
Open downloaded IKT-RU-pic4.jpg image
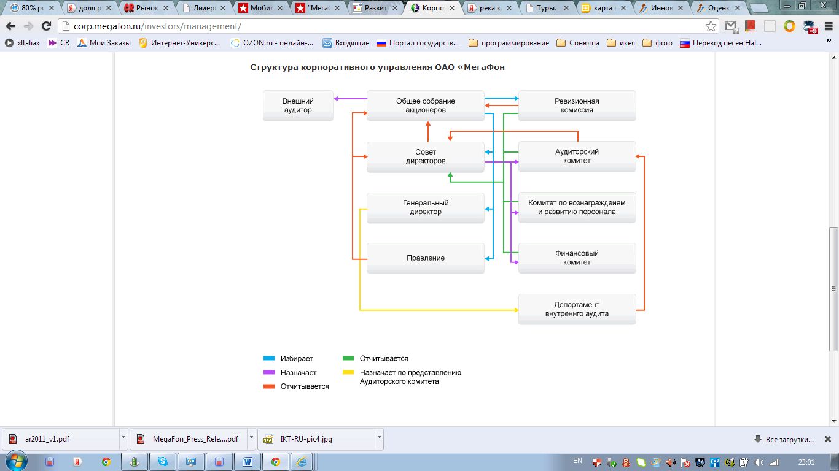pos(316,439)
